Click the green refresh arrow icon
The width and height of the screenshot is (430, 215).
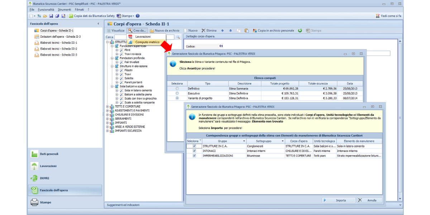[300, 31]
